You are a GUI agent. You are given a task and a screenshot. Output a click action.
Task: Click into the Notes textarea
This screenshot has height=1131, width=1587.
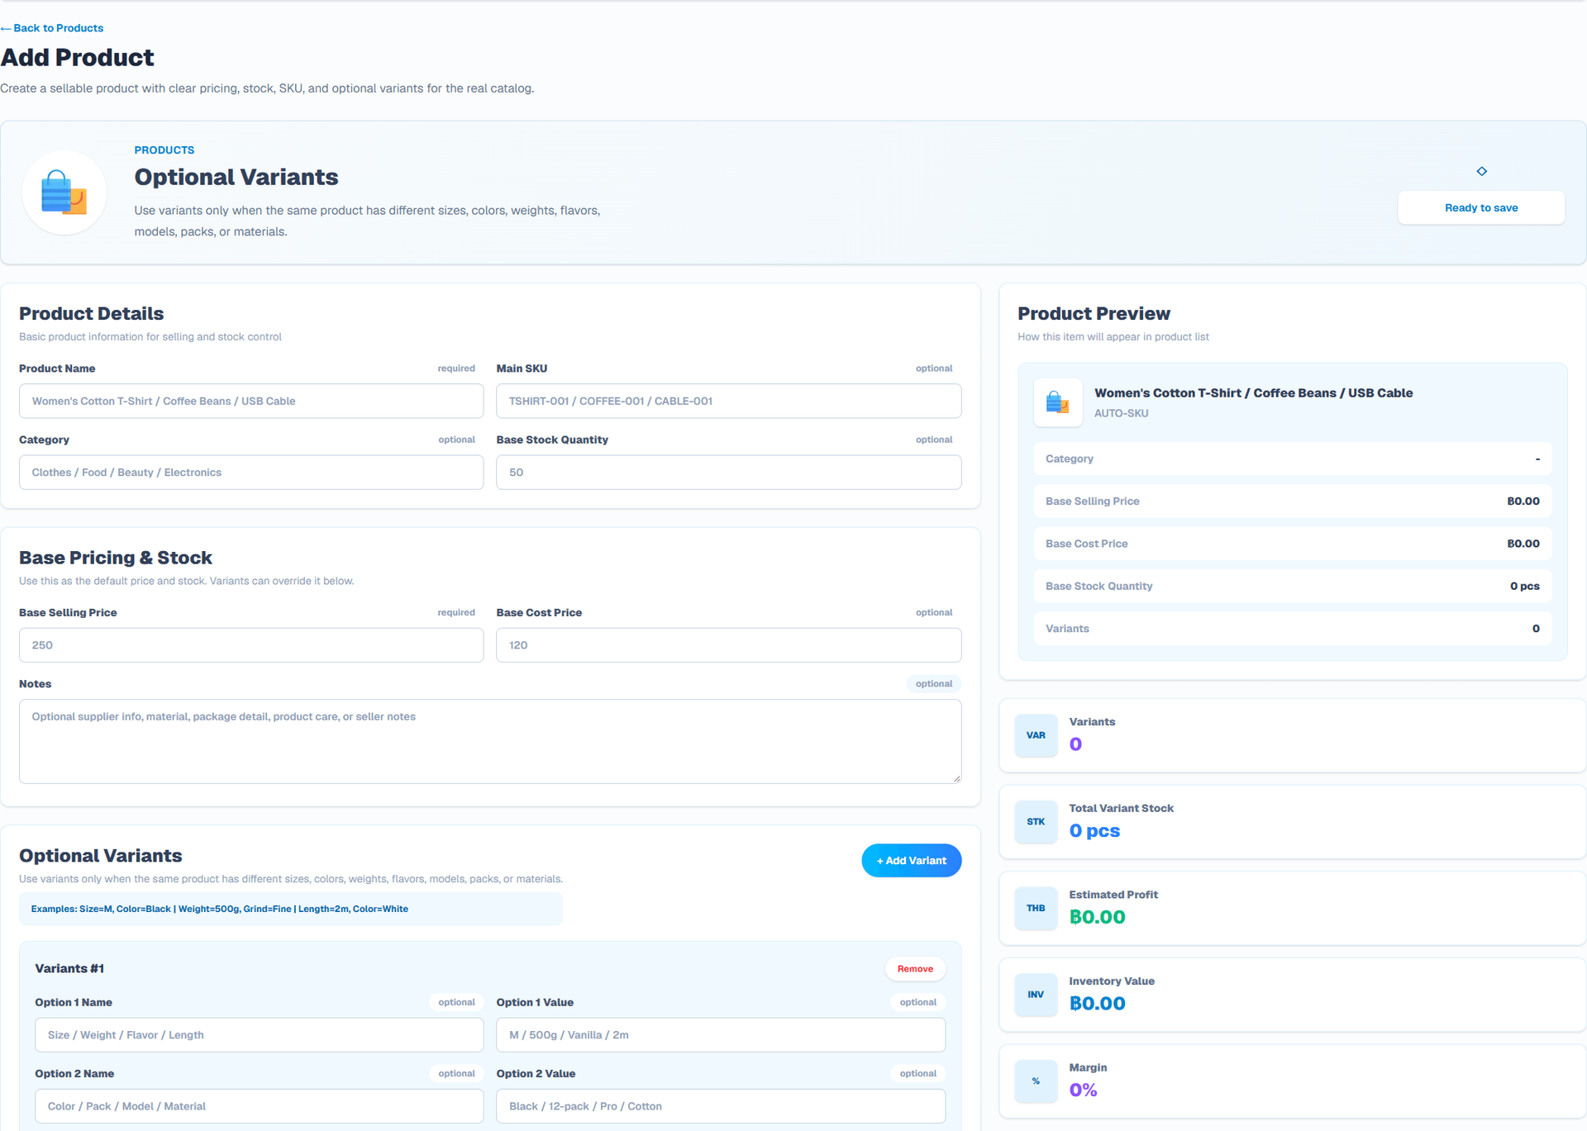pyautogui.click(x=490, y=742)
